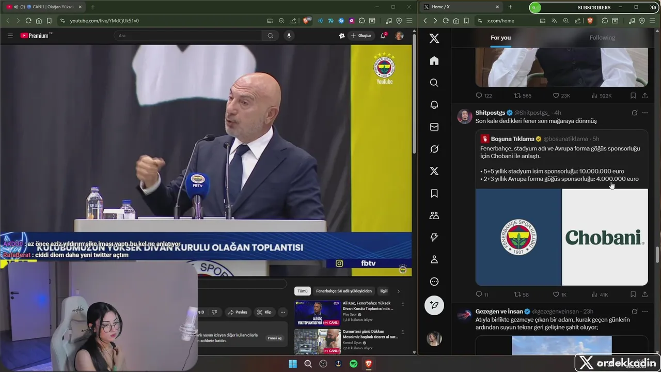
Task: Go to YouTube Premium home logo
Action: (x=35, y=36)
